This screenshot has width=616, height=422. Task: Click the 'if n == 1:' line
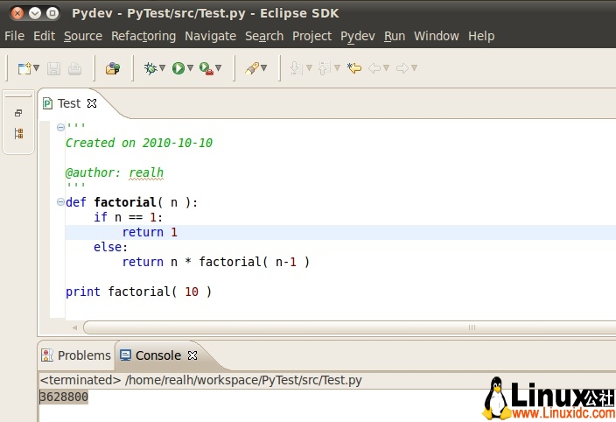point(128,217)
